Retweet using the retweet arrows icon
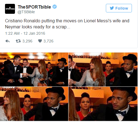138x122 pixels. [x=18, y=41]
